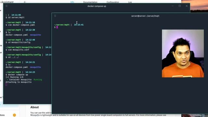Click '$ cd mosquitto/config' command line

point(18,42)
